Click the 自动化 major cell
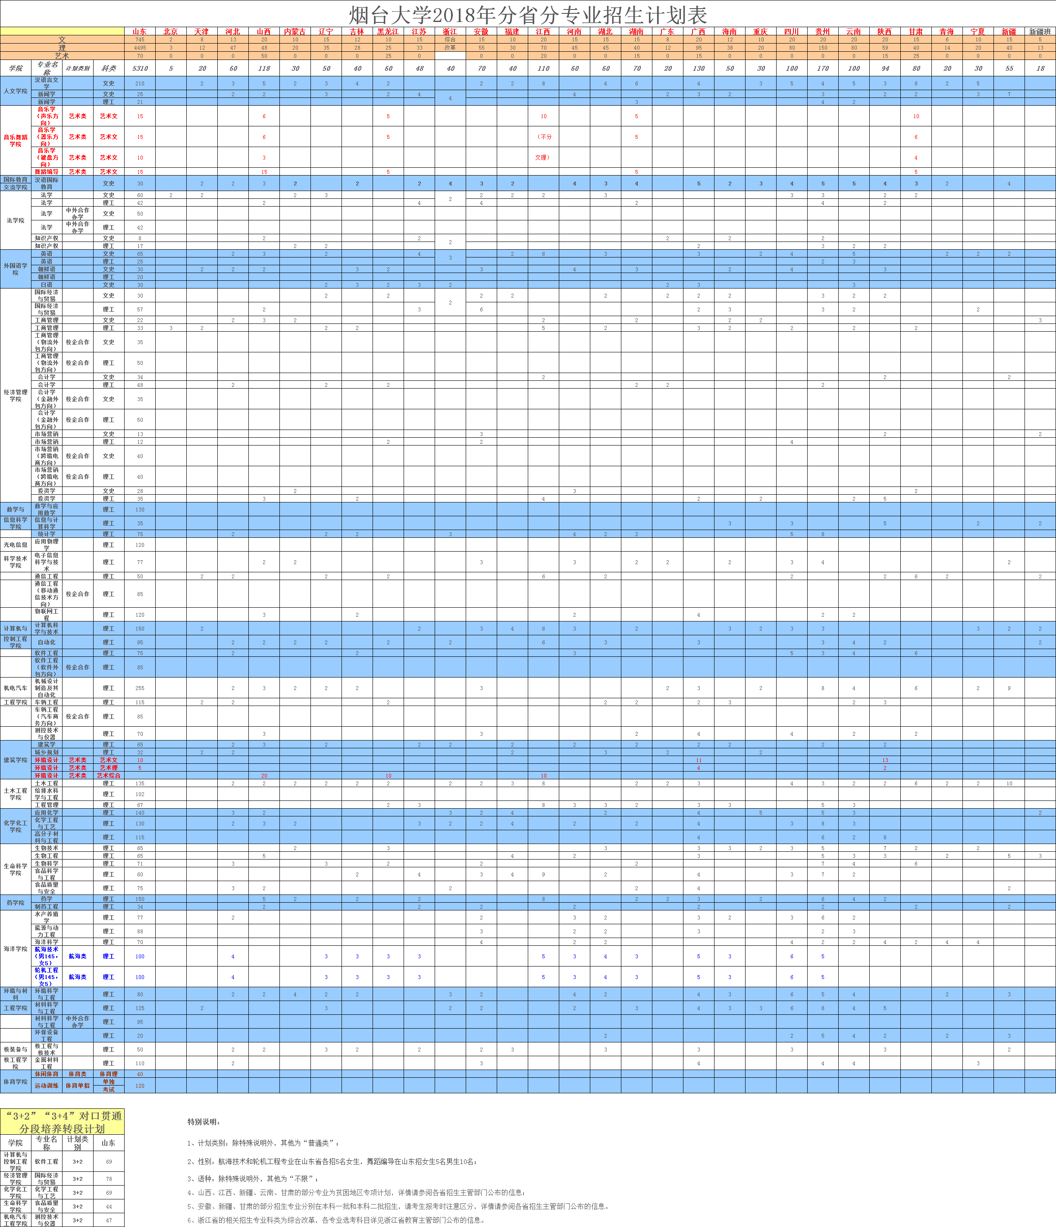The height and width of the screenshot is (1227, 1056). tap(47, 642)
